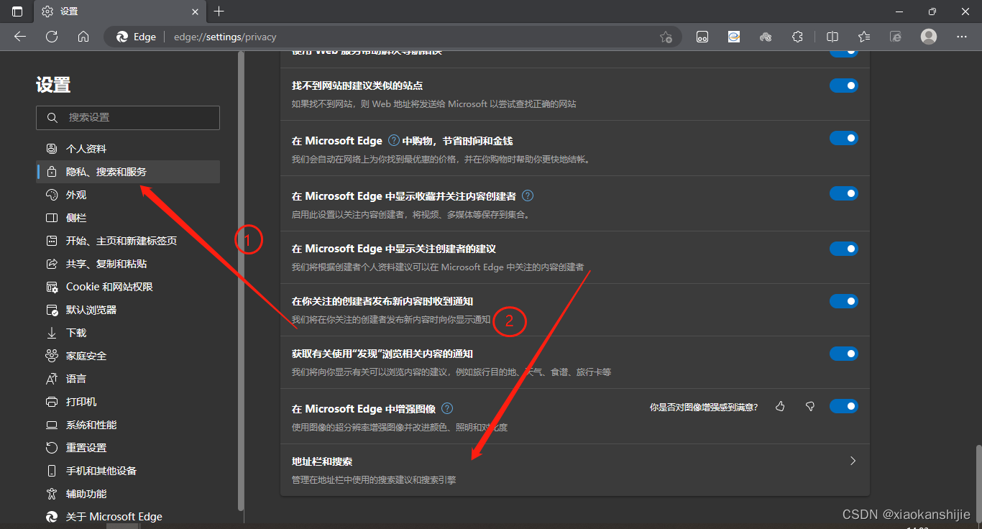Image resolution: width=982 pixels, height=529 pixels.
Task: Open 系统和性能 settings section
Action: coord(128,425)
